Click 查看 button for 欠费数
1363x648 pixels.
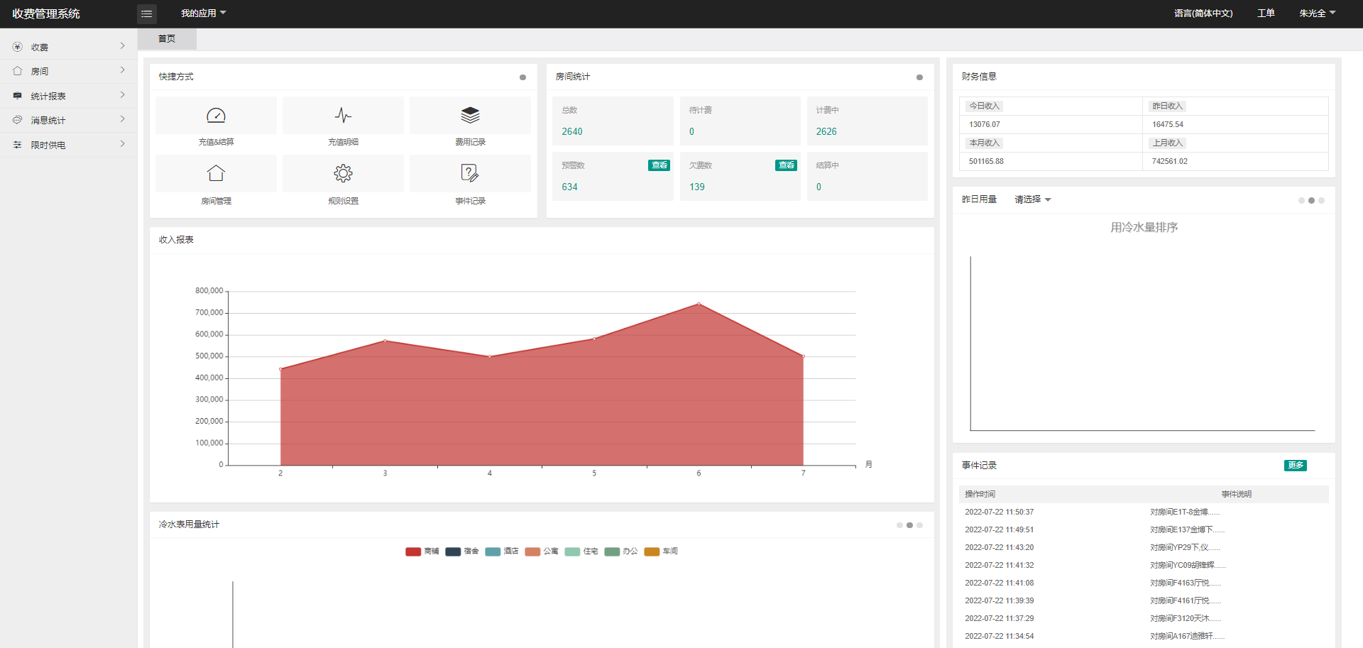pyautogui.click(x=786, y=165)
